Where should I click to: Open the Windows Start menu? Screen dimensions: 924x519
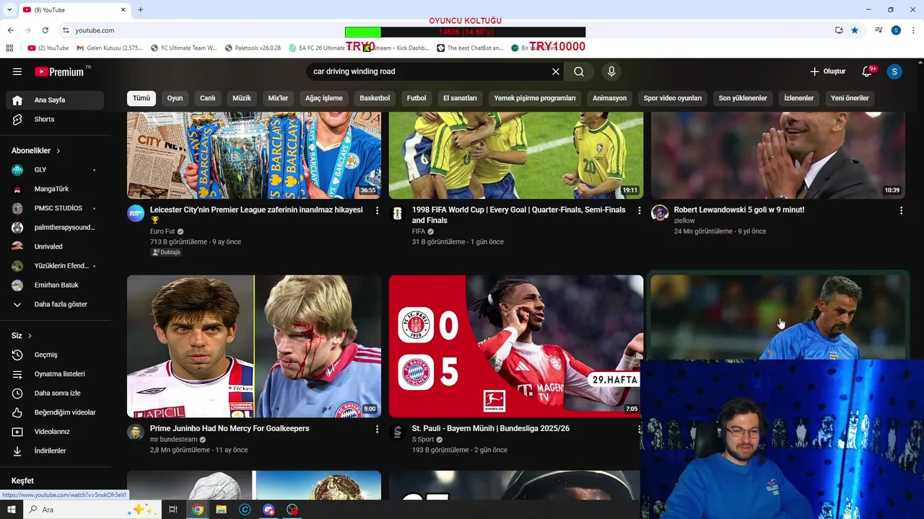click(12, 510)
